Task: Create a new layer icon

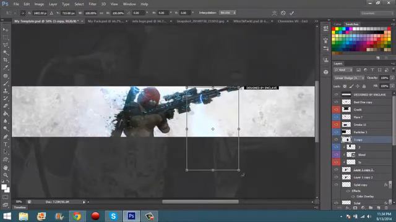Action: coord(378,208)
